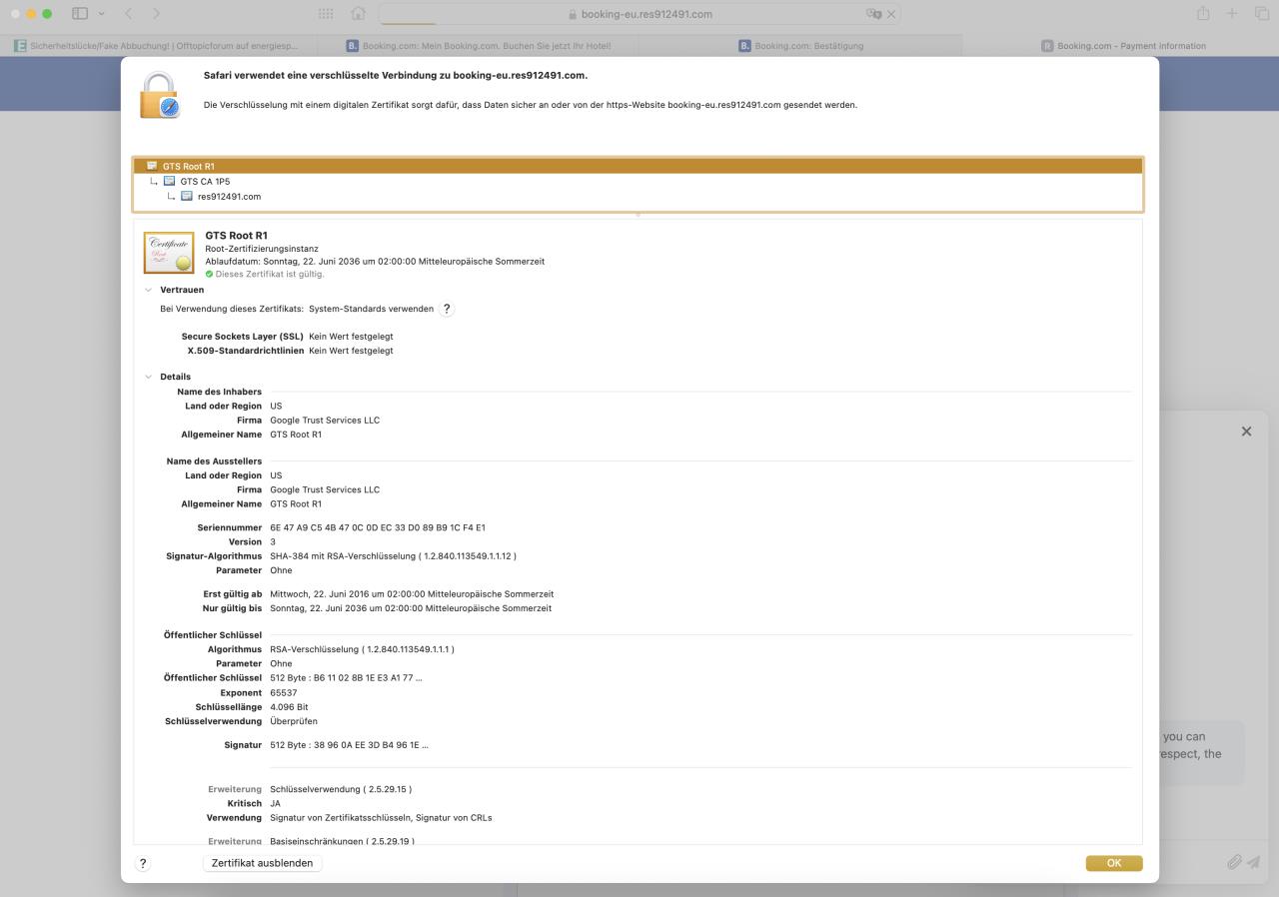1279x897 pixels.
Task: Click Signatur von Zertifikatsschlüsseln usage text
Action: (381, 817)
